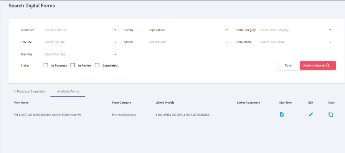This screenshot has height=153, width=345.
Task: Click the Start New document icon
Action: pyautogui.click(x=282, y=114)
